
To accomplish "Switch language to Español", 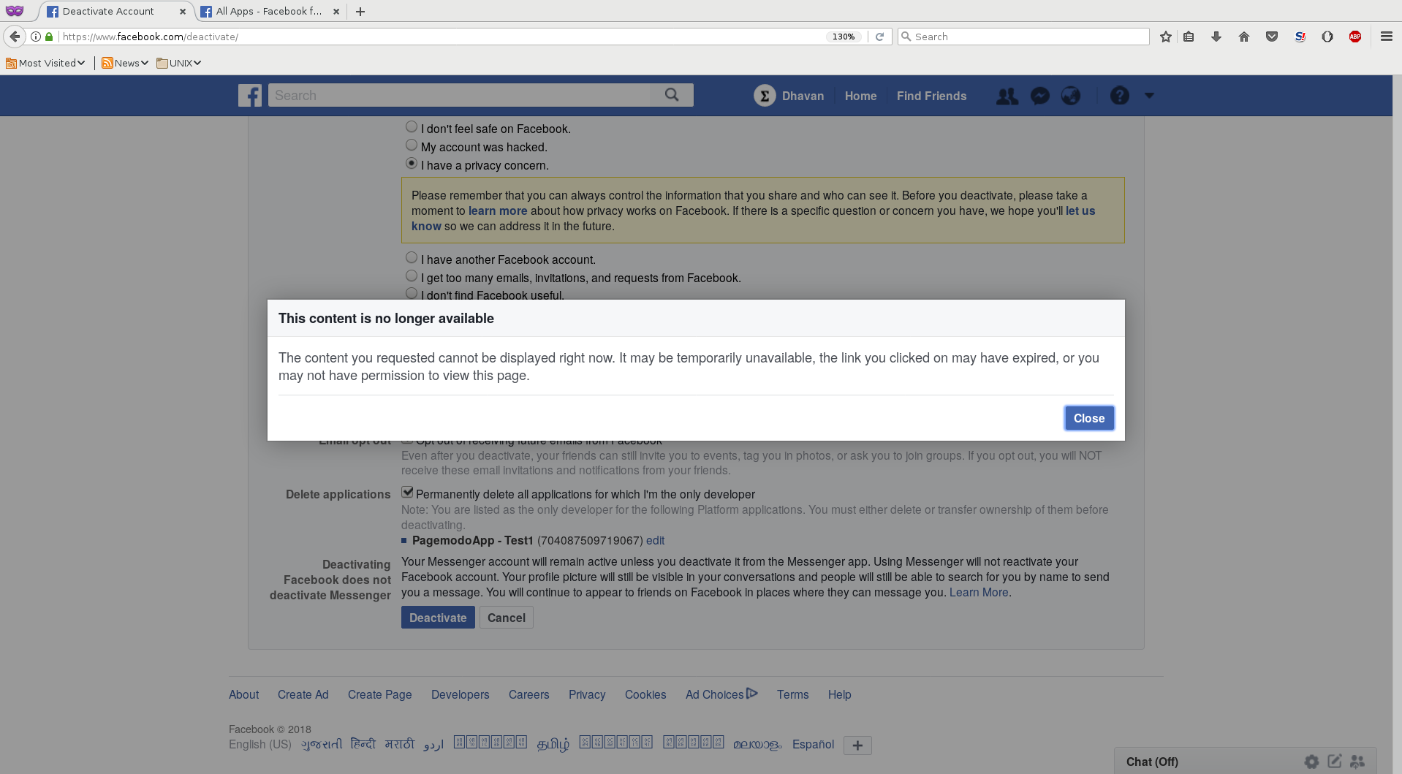I will pyautogui.click(x=813, y=744).
